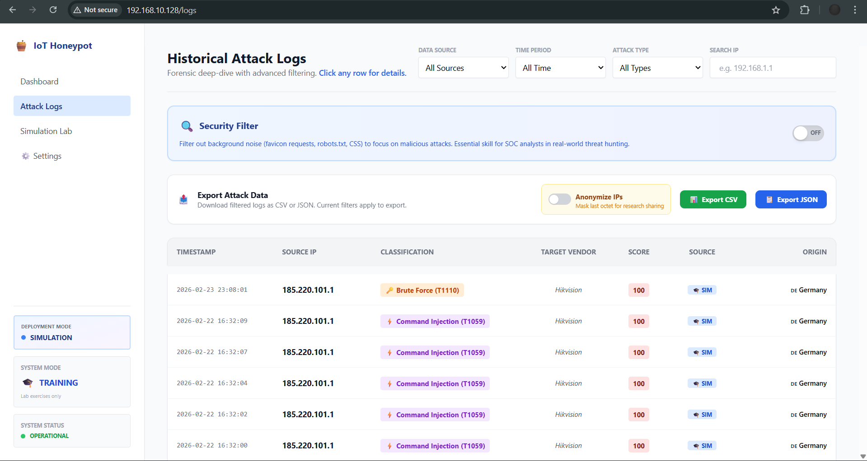
Task: Expand the Data Source dropdown
Action: tap(463, 68)
